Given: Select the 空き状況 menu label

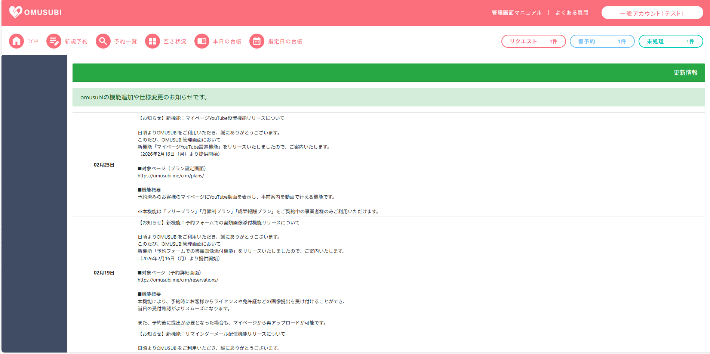Looking at the screenshot, I should coord(175,41).
